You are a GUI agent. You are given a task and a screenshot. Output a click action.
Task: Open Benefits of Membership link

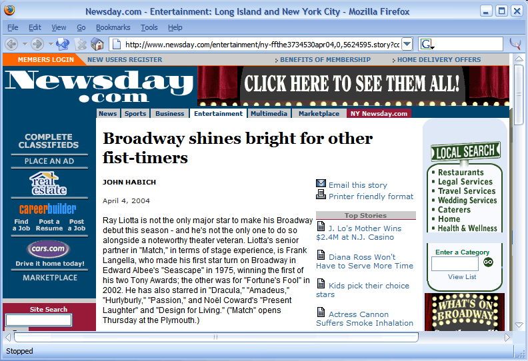pyautogui.click(x=325, y=59)
